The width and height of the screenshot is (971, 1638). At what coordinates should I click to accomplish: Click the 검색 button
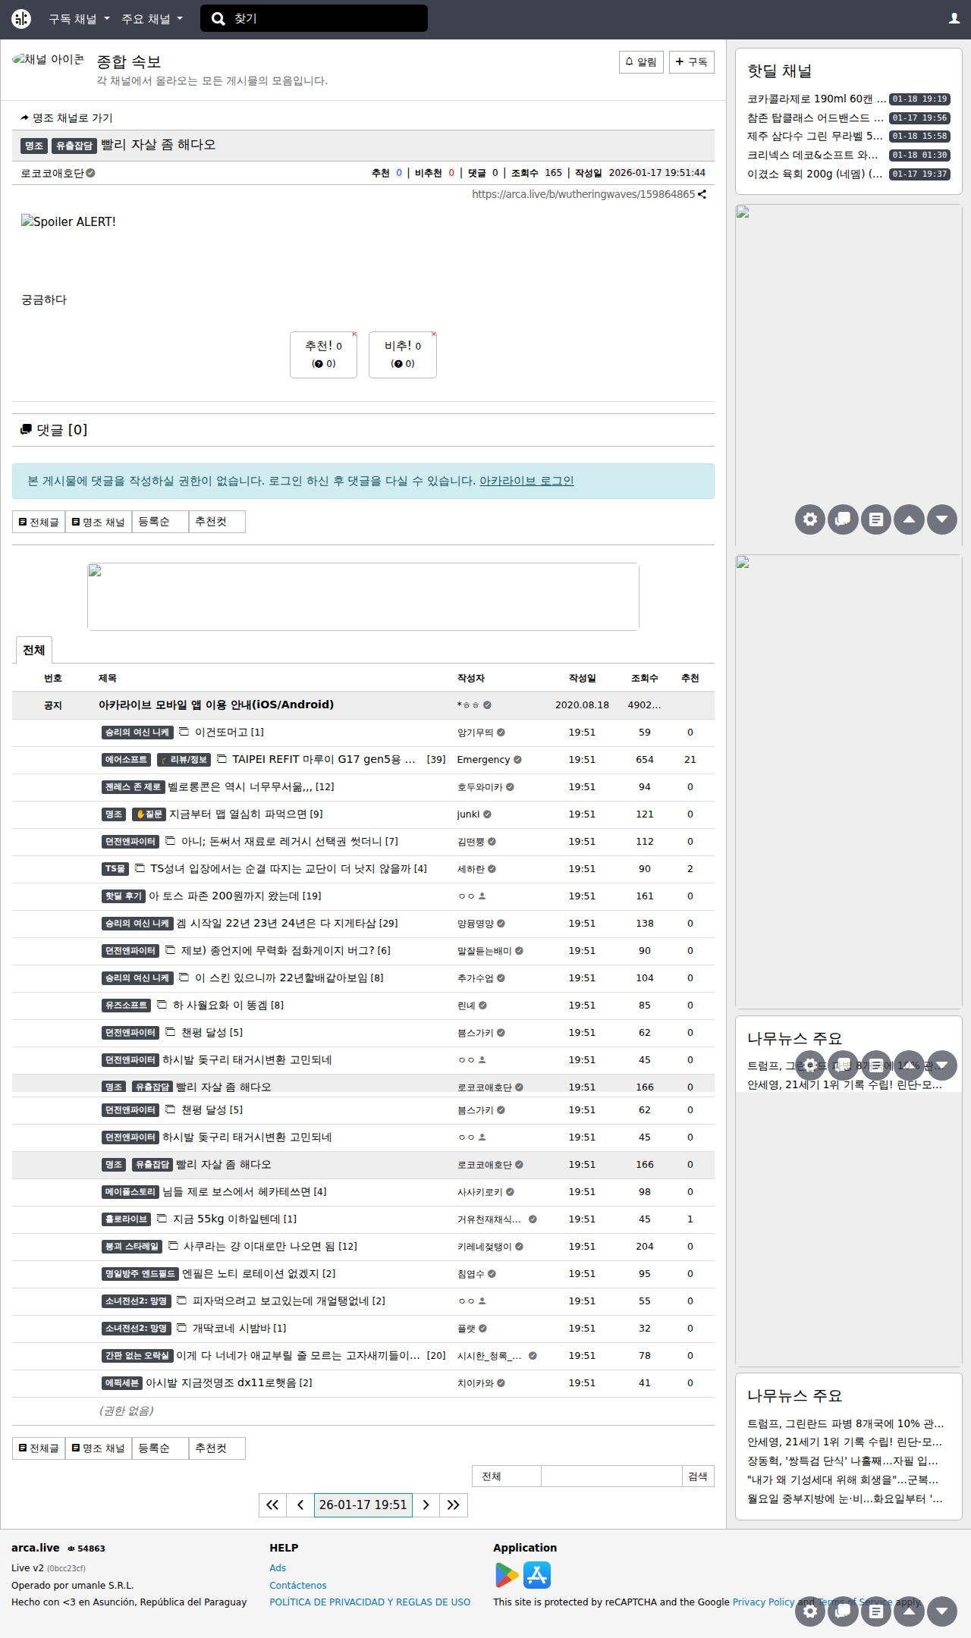tap(698, 1476)
